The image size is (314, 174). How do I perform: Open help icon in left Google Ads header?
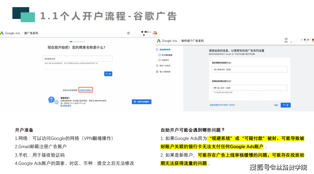click(x=128, y=33)
